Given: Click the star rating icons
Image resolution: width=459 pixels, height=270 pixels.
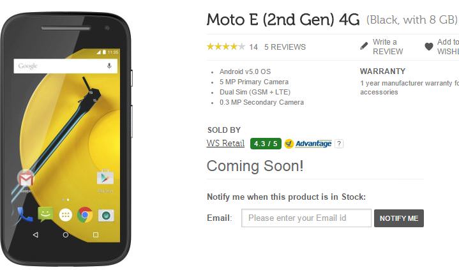Looking at the screenshot, I should click(x=226, y=47).
